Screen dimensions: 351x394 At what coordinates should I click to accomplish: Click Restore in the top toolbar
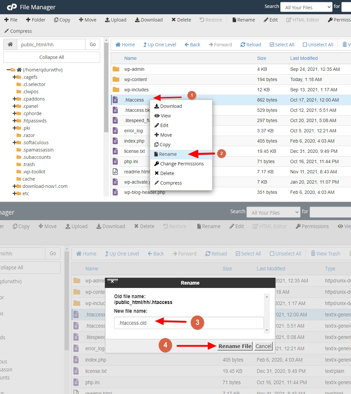(x=211, y=20)
